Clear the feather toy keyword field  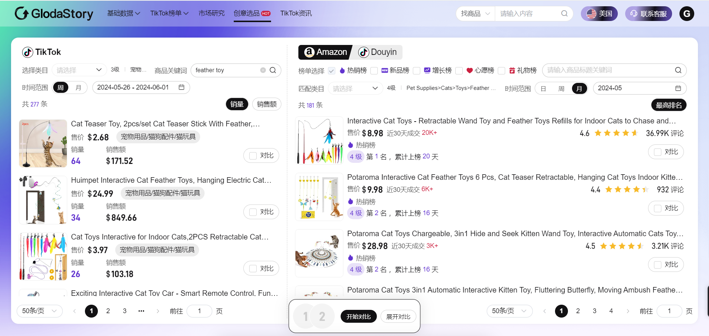pos(263,70)
